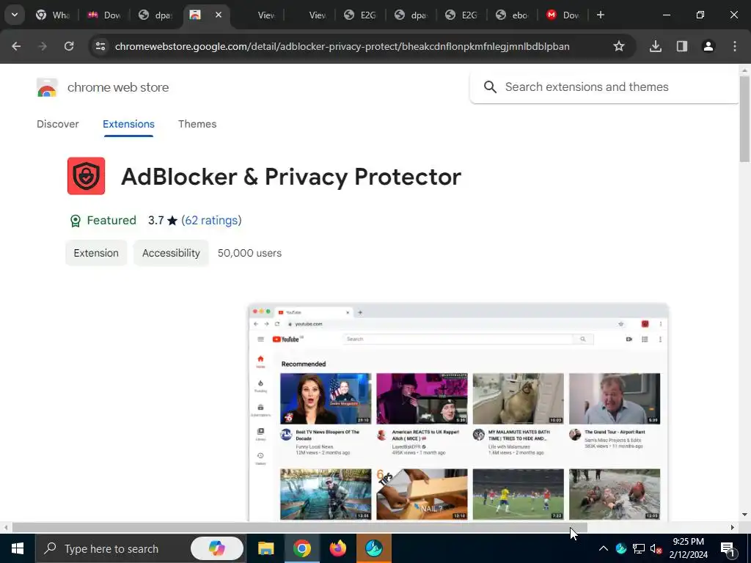This screenshot has width=751, height=563.
Task: Click the Featured badge icon
Action: pos(76,221)
